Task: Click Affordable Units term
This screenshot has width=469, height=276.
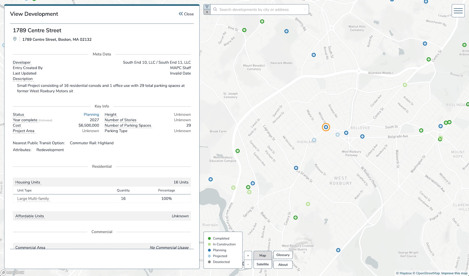Action: pos(30,216)
